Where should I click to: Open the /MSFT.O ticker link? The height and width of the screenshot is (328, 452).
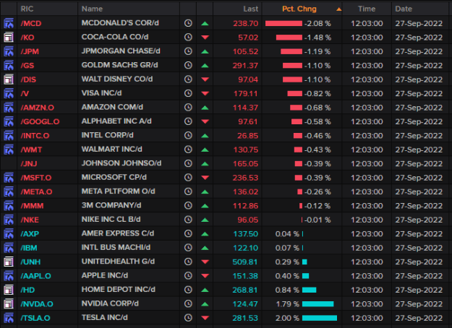(36, 178)
